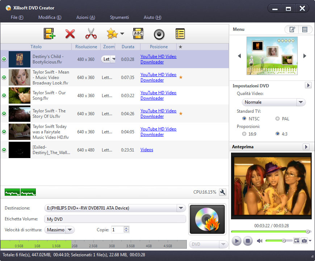Expand the Anteprima panel arrow
The width and height of the screenshot is (315, 261).
click(x=306, y=147)
